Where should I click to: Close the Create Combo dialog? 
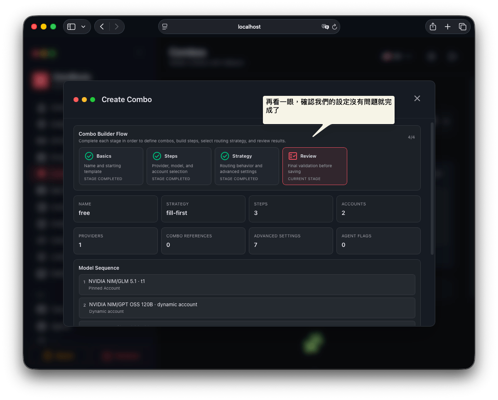coord(417,98)
